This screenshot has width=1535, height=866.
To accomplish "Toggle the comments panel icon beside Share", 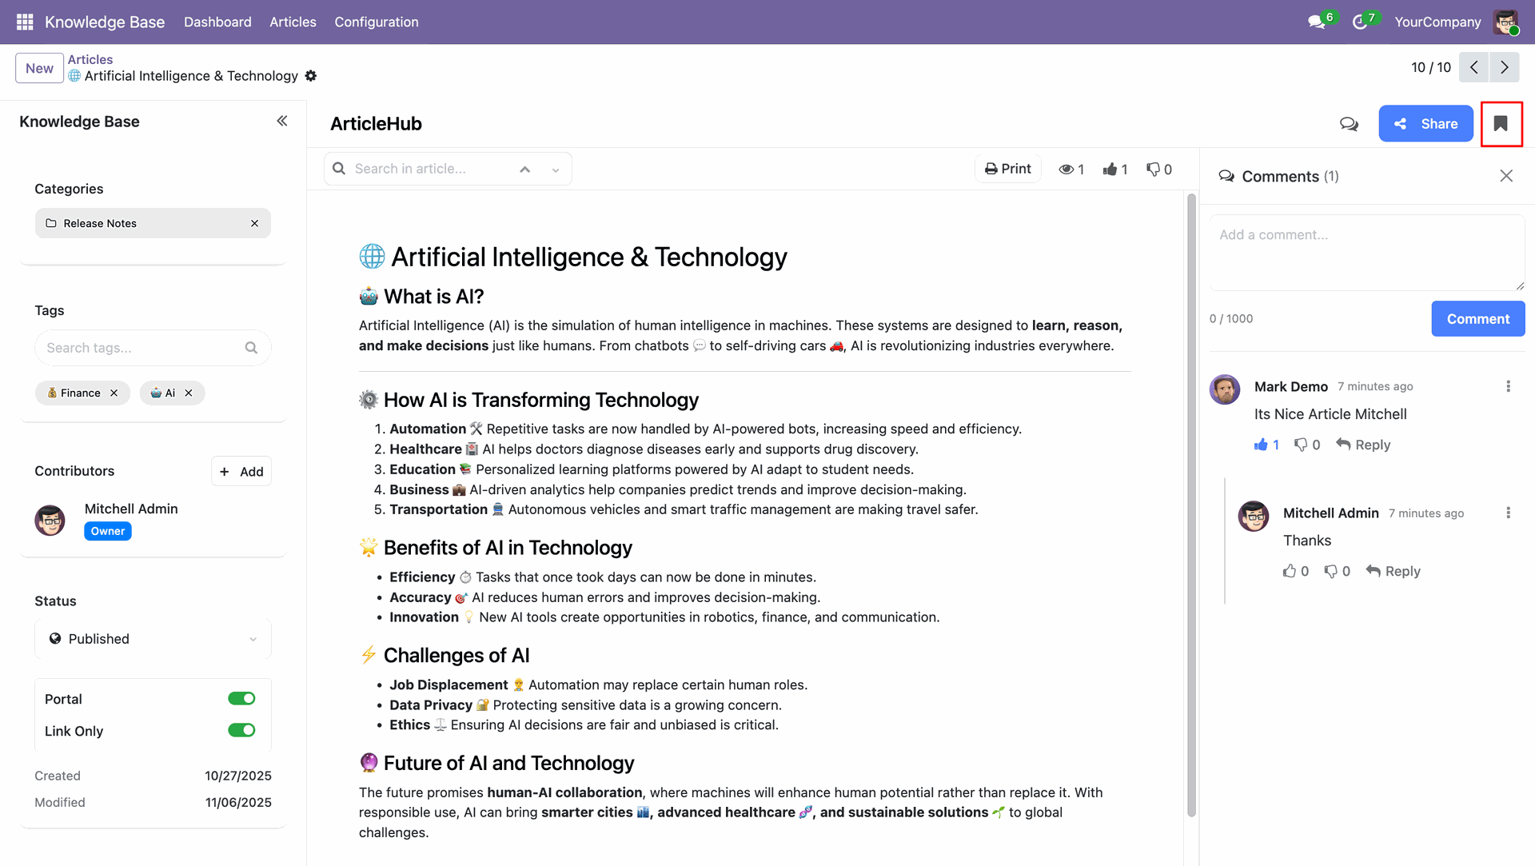I will pos(1349,124).
